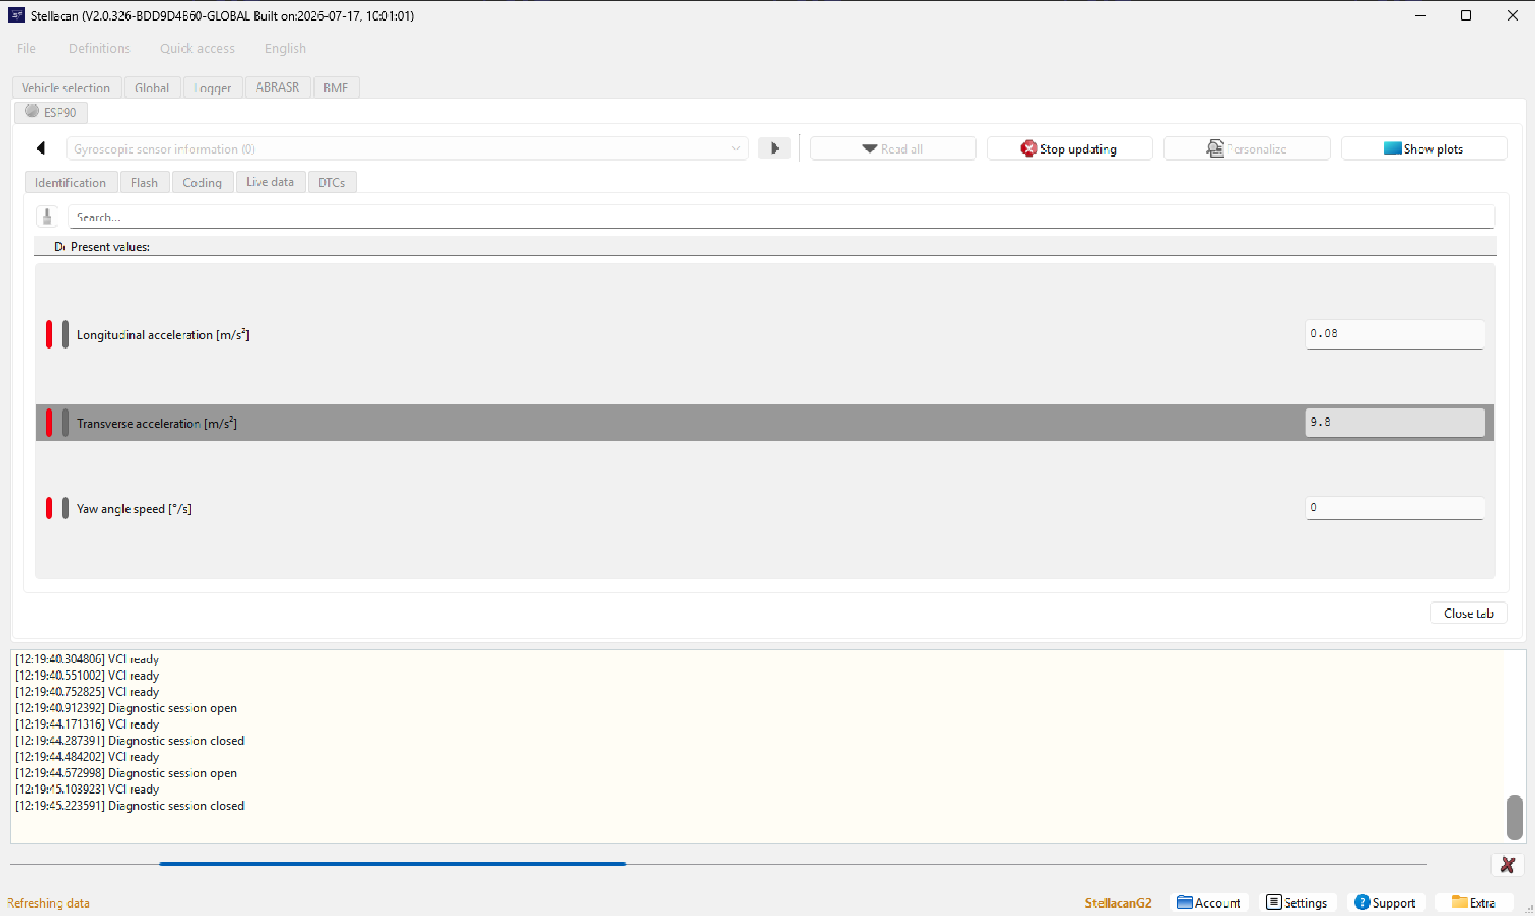Toggle gray marker for Yaw angle speed
The image size is (1535, 916).
coord(66,508)
